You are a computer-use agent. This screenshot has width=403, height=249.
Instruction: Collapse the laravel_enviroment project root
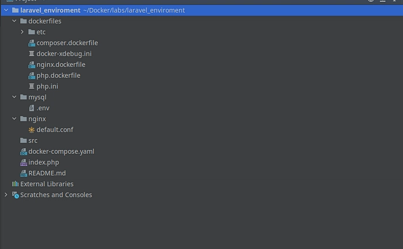click(6, 10)
